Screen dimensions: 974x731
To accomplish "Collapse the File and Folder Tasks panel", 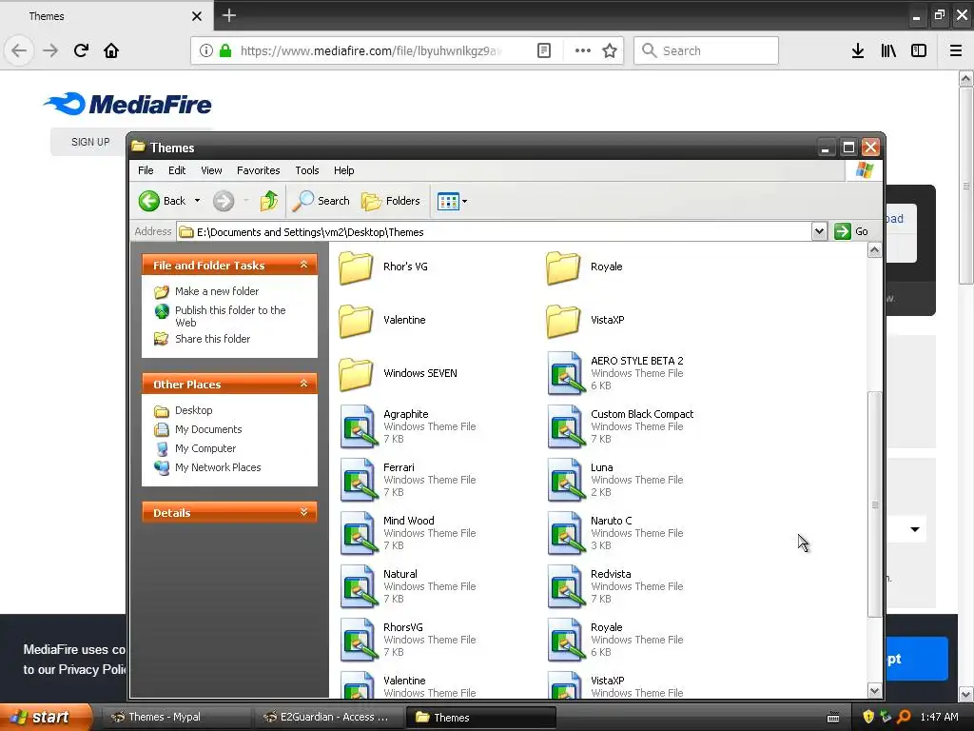I will pos(303,265).
